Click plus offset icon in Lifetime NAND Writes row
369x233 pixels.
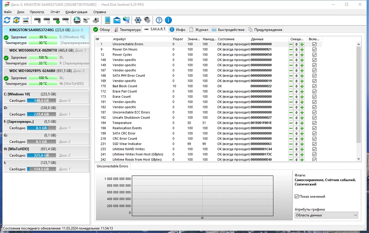click(x=302, y=149)
